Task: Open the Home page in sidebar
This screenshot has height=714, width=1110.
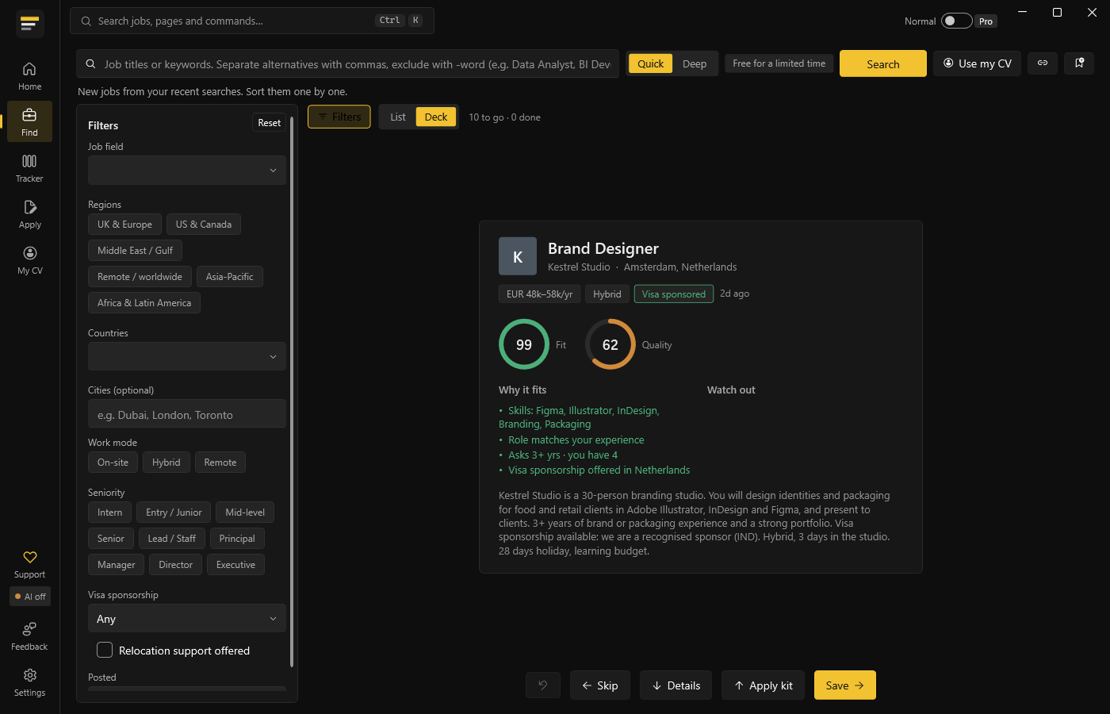Action: tap(29, 76)
